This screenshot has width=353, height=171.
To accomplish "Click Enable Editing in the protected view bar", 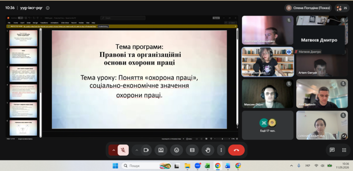I will 103,26.
